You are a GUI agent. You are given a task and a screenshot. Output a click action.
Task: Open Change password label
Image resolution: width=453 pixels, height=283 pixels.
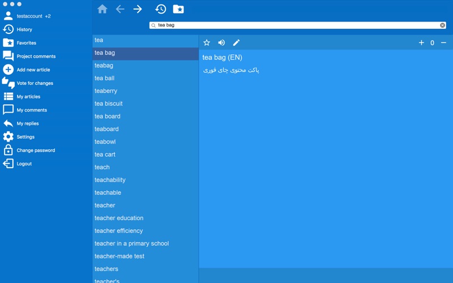click(36, 150)
